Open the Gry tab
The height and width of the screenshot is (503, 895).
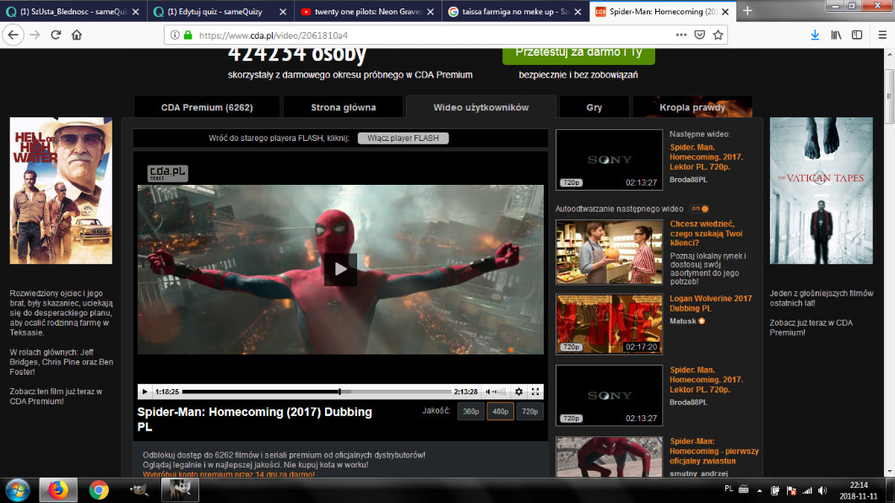point(594,107)
